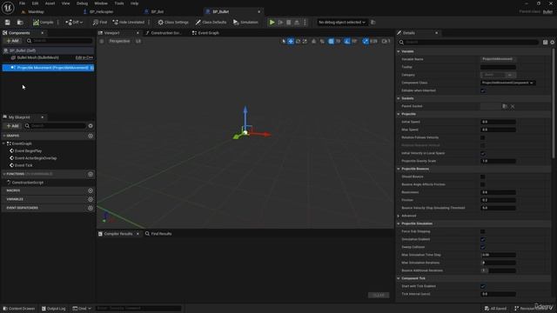
Task: Collapse the Projectile Simulation section
Action: point(399,223)
